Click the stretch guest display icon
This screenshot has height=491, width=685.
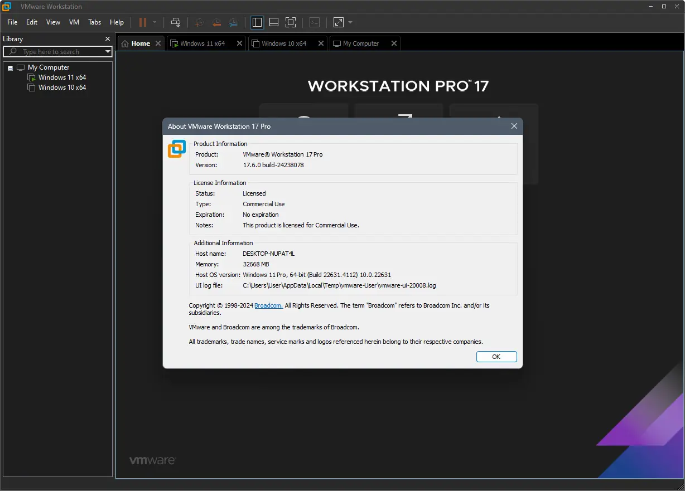click(339, 22)
